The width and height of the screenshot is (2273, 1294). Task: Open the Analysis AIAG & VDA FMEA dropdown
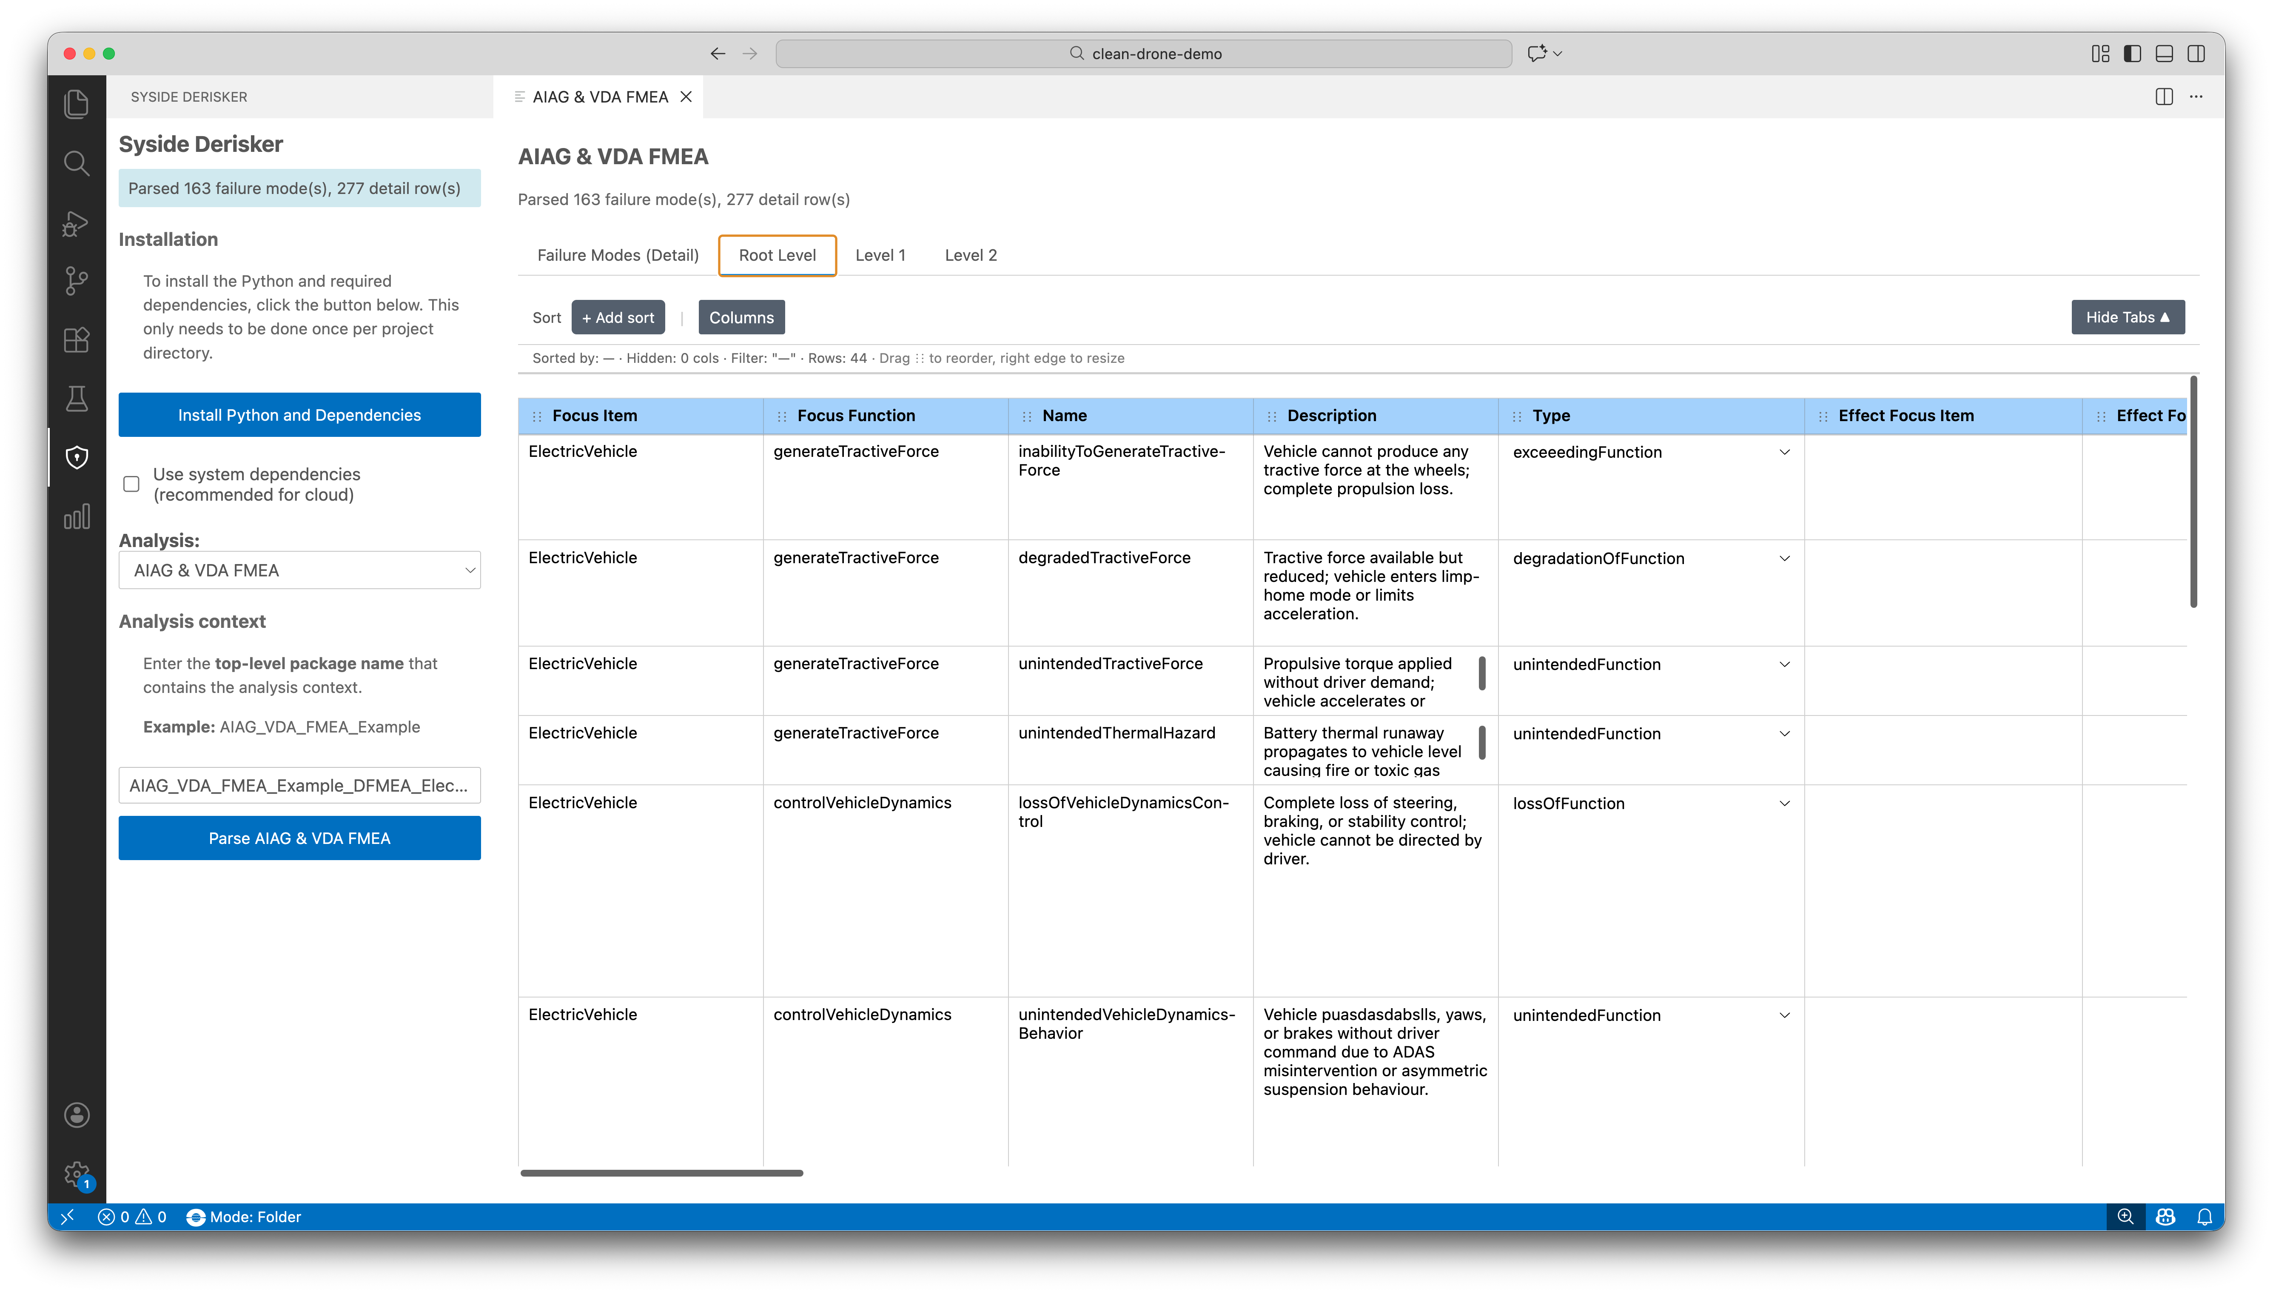click(x=299, y=570)
